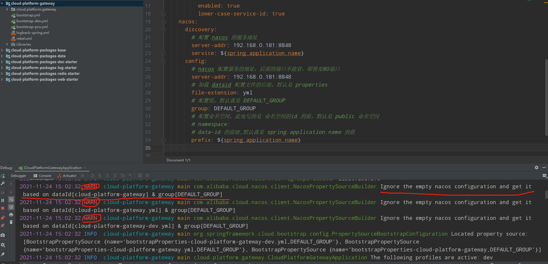Jump down the stack trace with down arrow

(11, 192)
